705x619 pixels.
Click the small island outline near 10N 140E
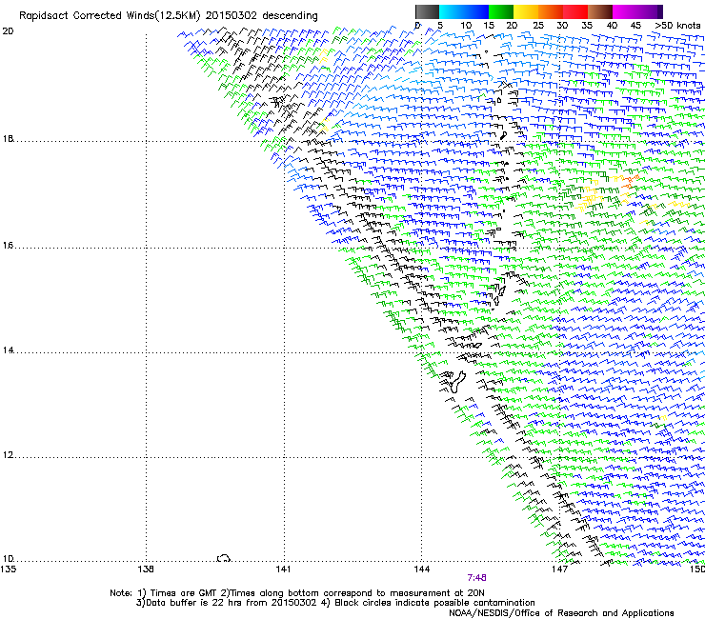[224, 558]
